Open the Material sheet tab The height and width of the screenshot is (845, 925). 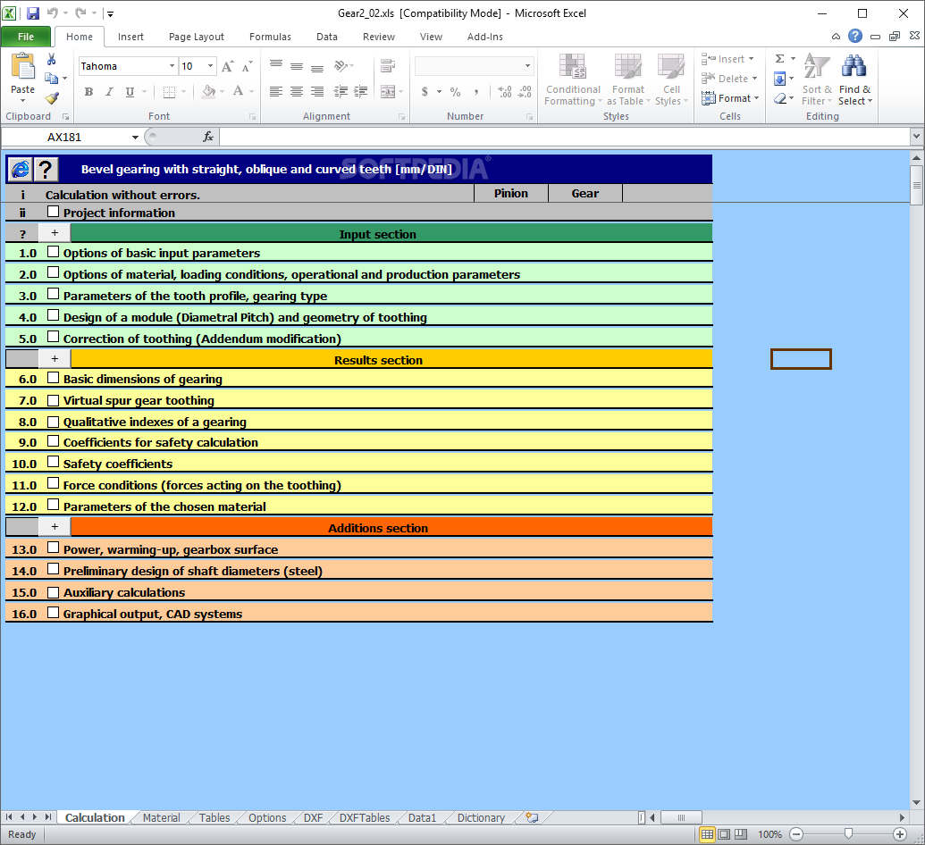point(162,818)
